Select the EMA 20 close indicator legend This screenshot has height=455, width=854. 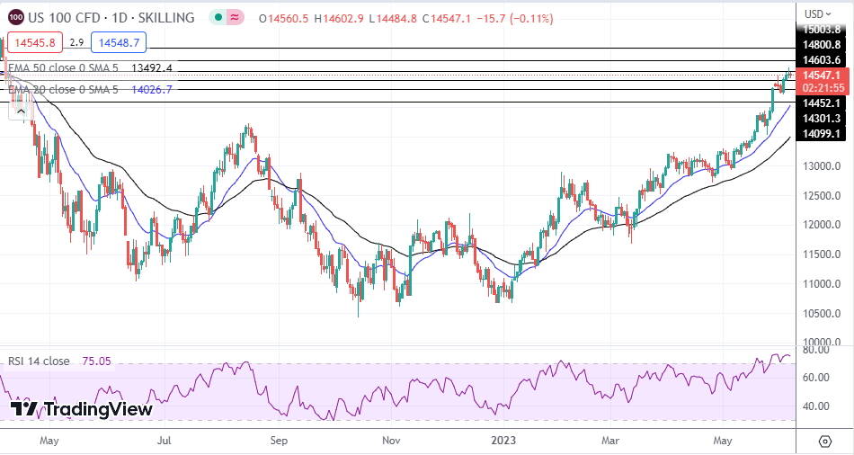pyautogui.click(x=63, y=89)
